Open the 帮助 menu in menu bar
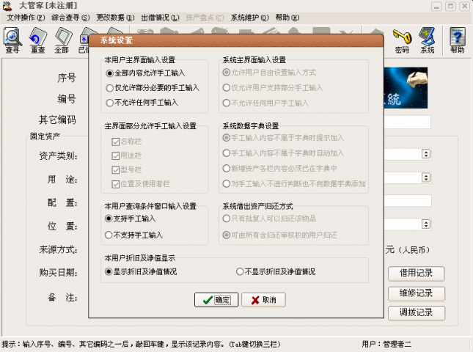Screen dimensions: 473x352 287,18
